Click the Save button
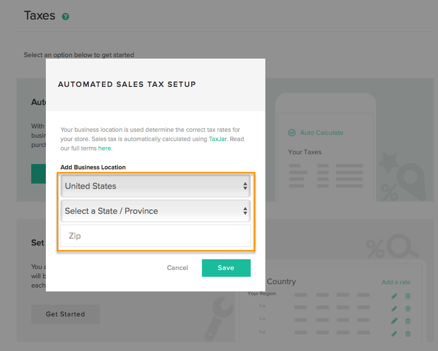The height and width of the screenshot is (351, 438). tap(226, 268)
